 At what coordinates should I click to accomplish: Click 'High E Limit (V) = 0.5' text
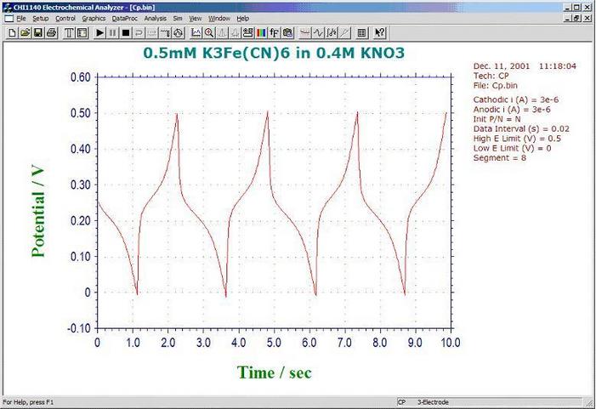click(517, 139)
